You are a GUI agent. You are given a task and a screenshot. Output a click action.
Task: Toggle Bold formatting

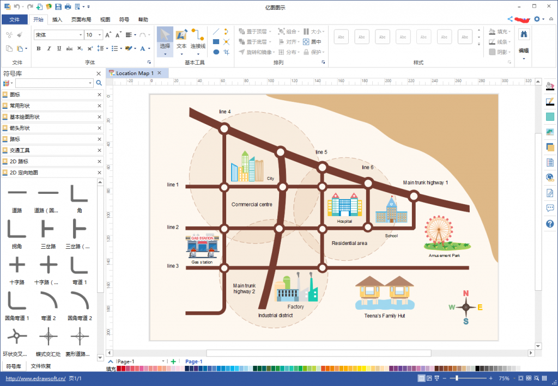click(x=39, y=48)
